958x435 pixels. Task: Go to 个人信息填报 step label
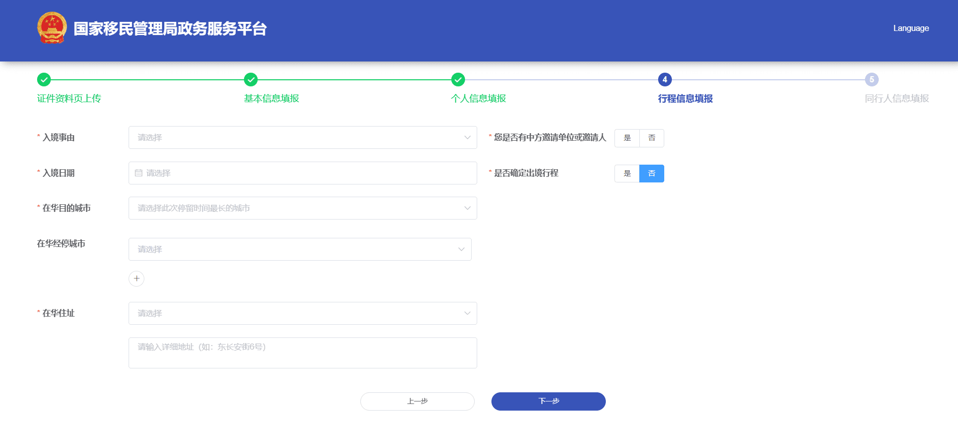click(479, 99)
